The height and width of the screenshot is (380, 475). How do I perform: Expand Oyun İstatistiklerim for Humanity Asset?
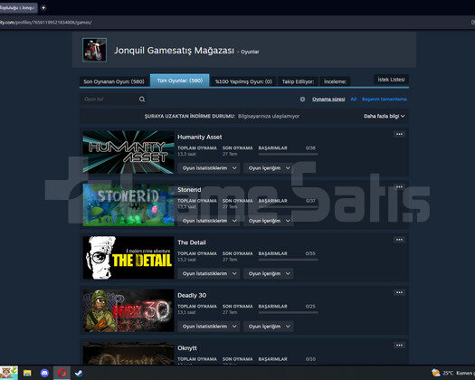[x=209, y=168]
